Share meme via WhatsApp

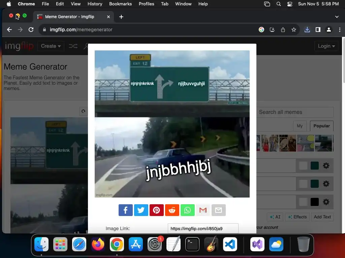click(187, 210)
